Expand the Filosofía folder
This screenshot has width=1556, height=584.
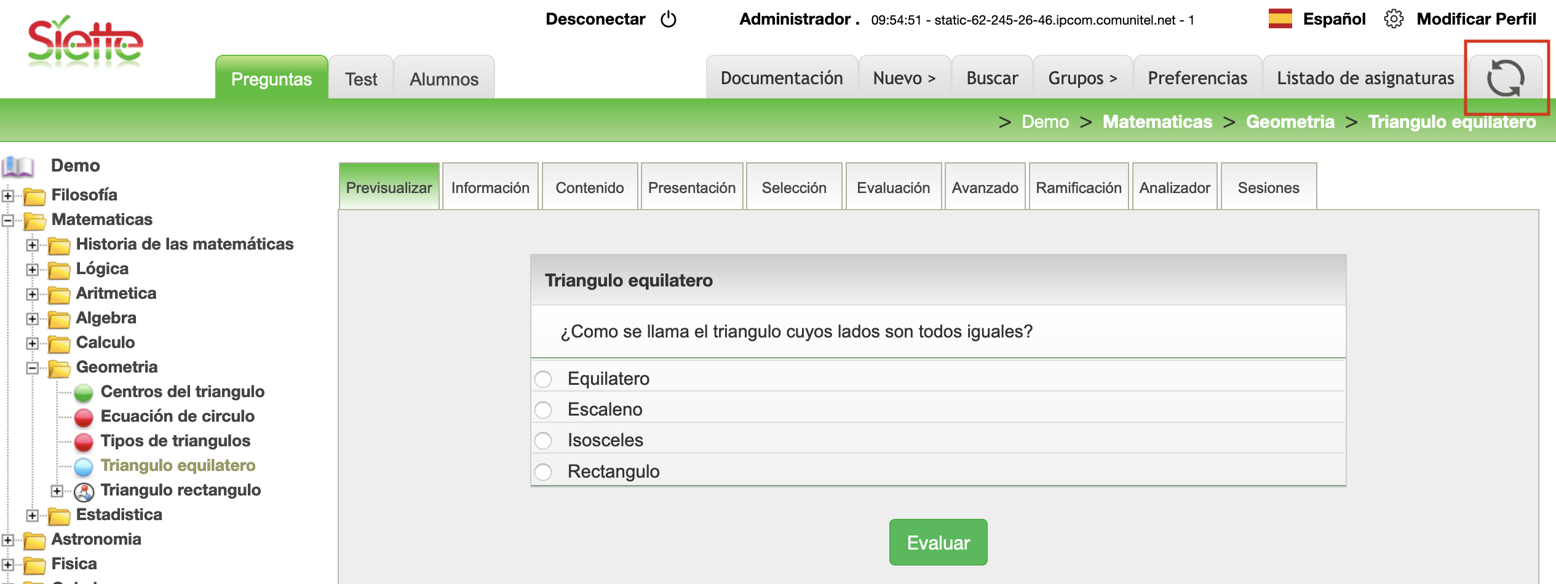8,195
